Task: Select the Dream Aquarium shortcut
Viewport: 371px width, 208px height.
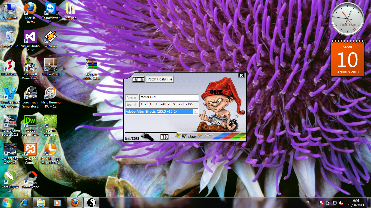Action: [51, 126]
